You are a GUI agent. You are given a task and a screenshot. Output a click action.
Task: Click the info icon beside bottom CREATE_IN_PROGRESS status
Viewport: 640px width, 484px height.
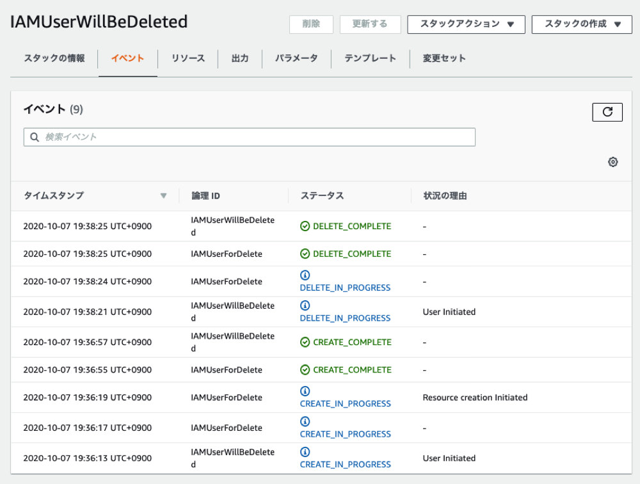coord(305,451)
